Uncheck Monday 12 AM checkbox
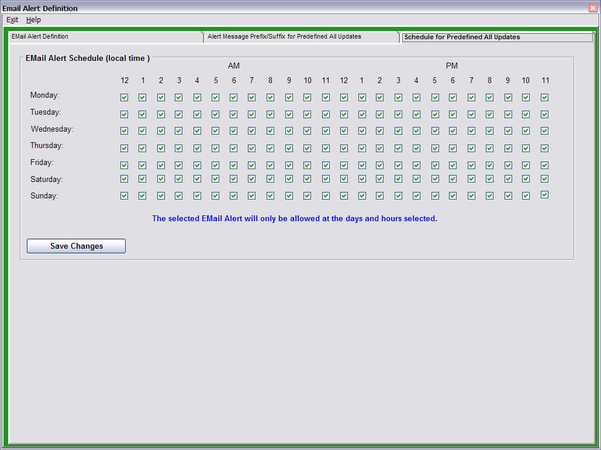Image resolution: width=601 pixels, height=450 pixels. pyautogui.click(x=124, y=98)
